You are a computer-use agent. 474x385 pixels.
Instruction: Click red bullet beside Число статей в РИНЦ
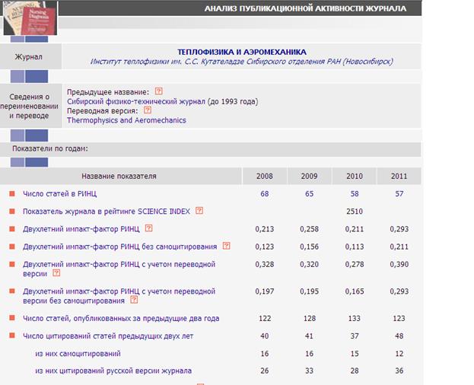click(x=12, y=194)
